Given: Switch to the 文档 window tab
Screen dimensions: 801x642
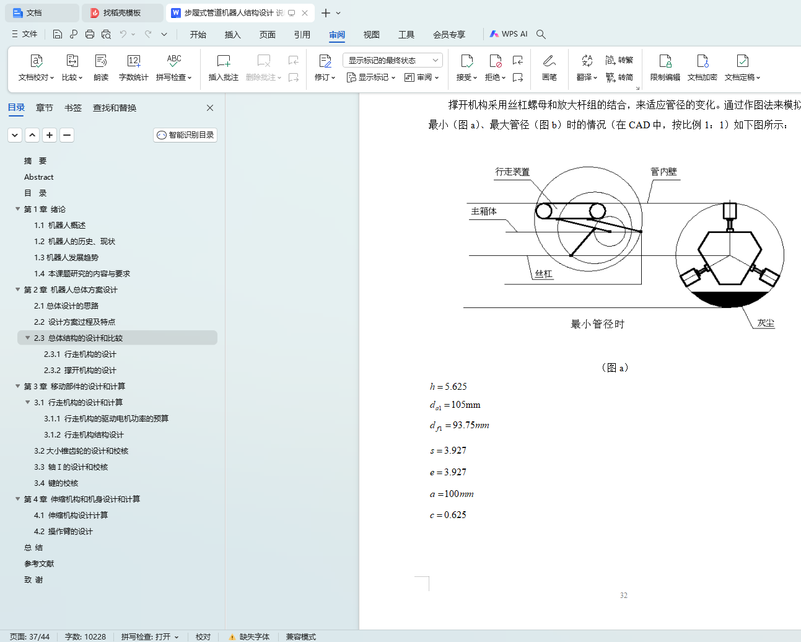Looking at the screenshot, I should 41,13.
